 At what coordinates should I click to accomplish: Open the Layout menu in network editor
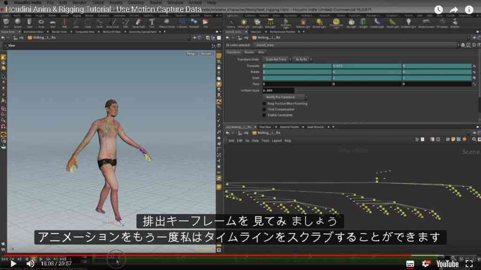(x=277, y=140)
